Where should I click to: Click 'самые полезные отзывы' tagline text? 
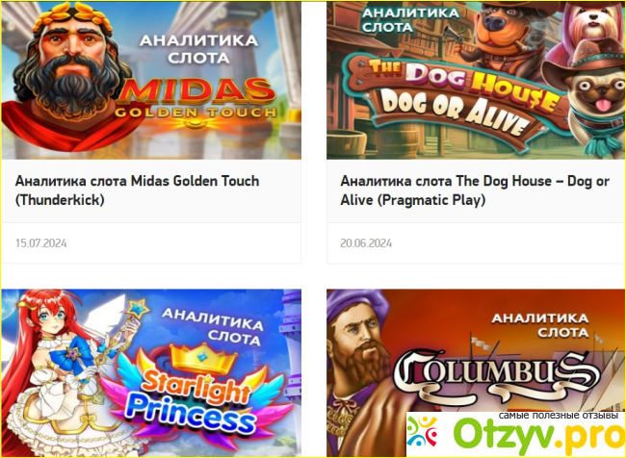pos(559,416)
